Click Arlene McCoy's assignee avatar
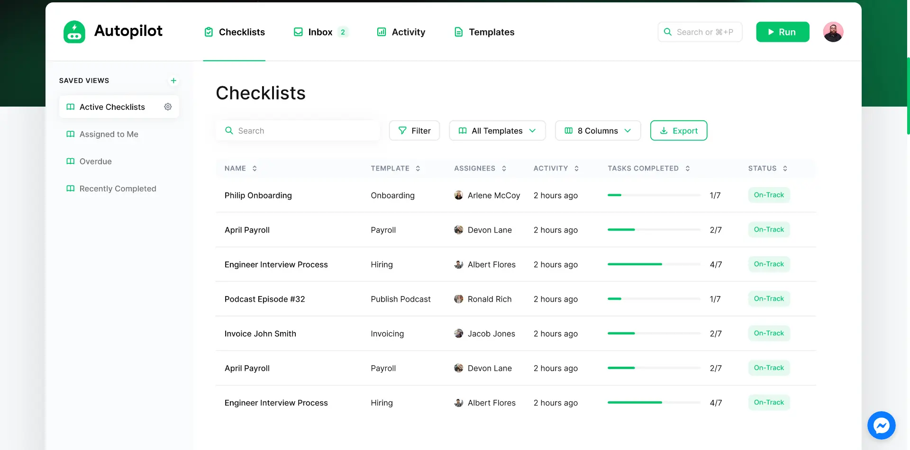 click(458, 195)
